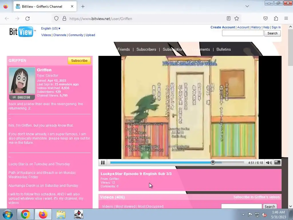Click the Action Center flag tray icon
This screenshot has height=220, width=293.
coord(250,215)
